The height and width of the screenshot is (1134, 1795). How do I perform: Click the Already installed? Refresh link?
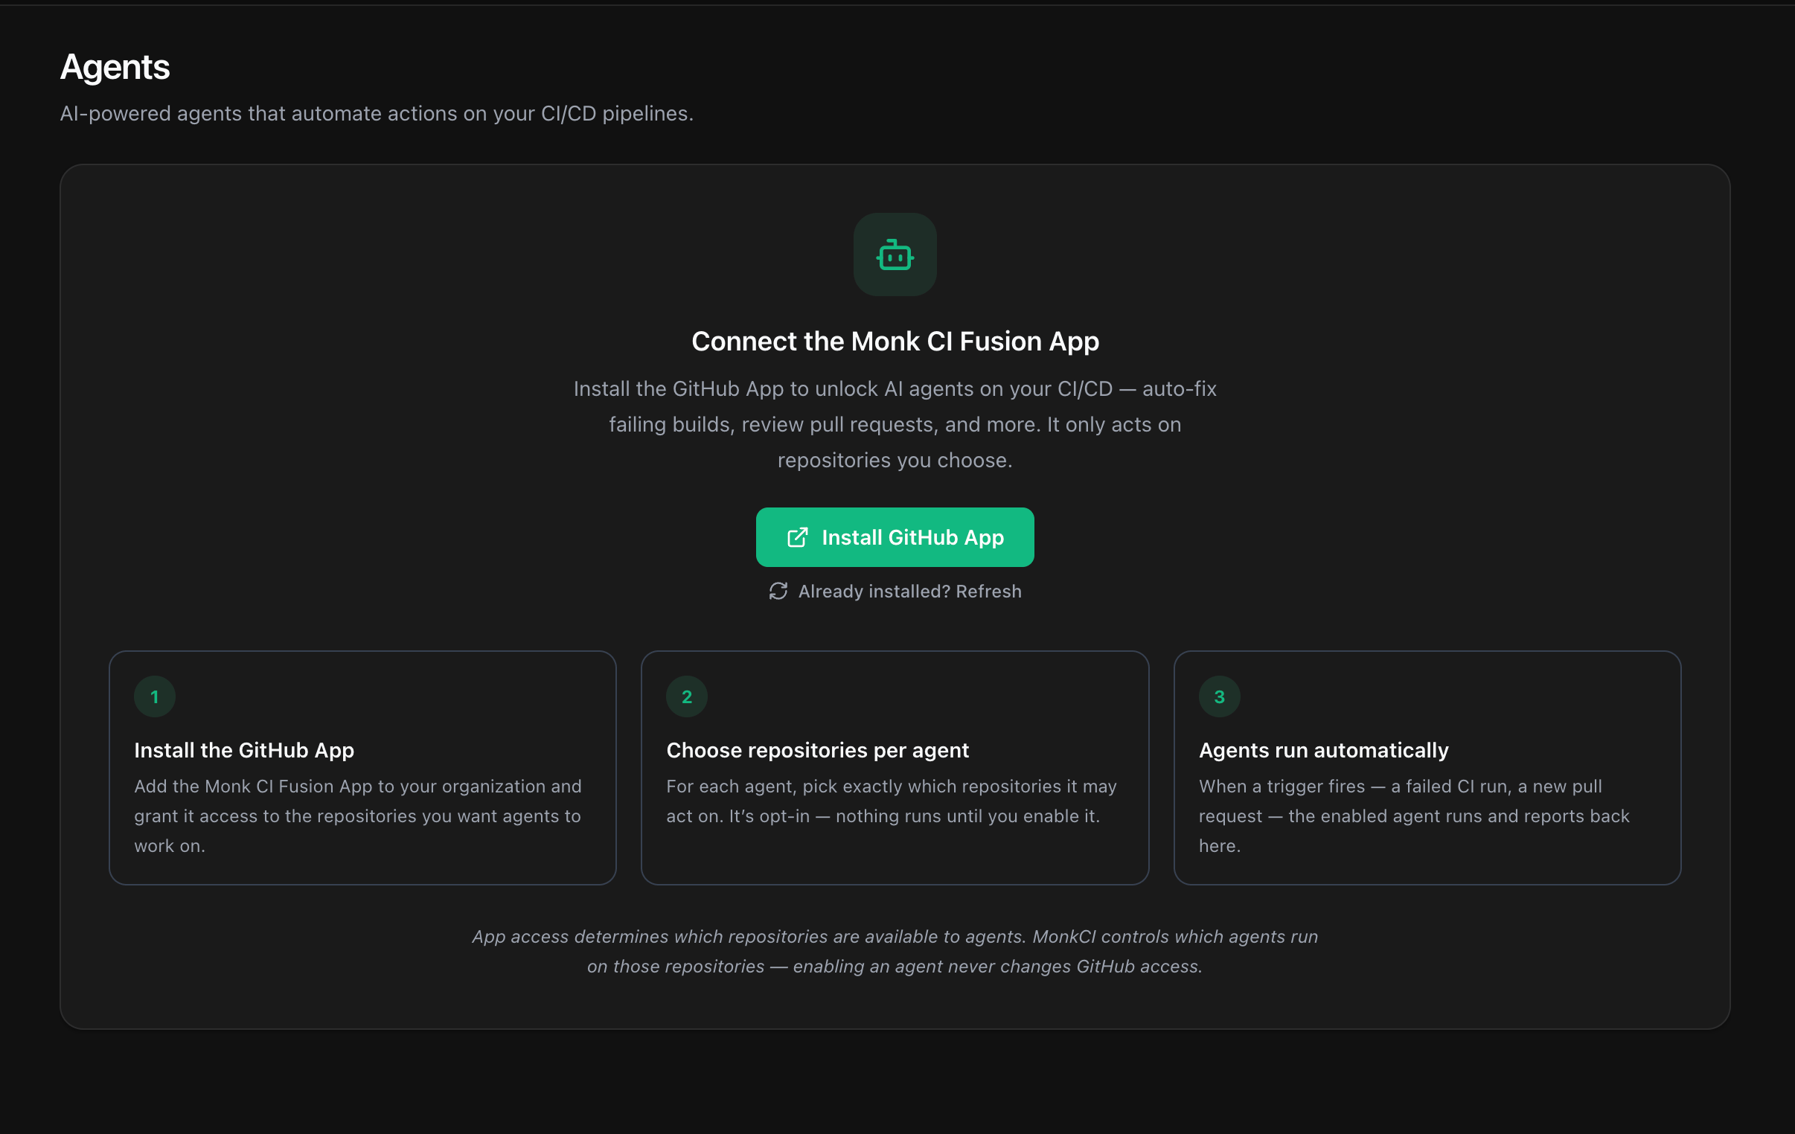[x=895, y=592]
